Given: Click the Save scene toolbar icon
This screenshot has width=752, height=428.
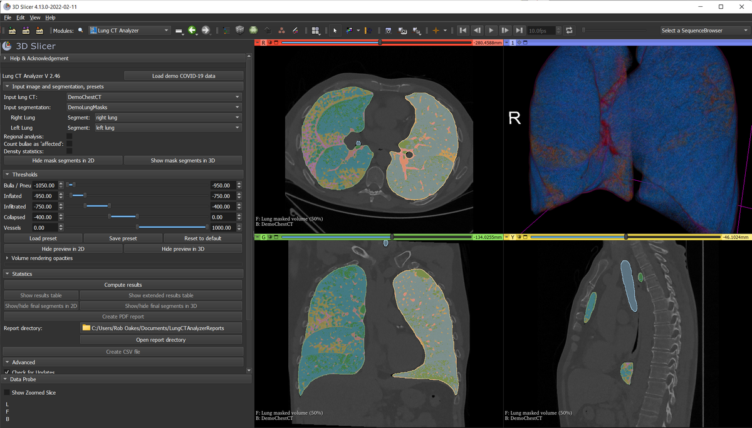Looking at the screenshot, I should tap(38, 30).
